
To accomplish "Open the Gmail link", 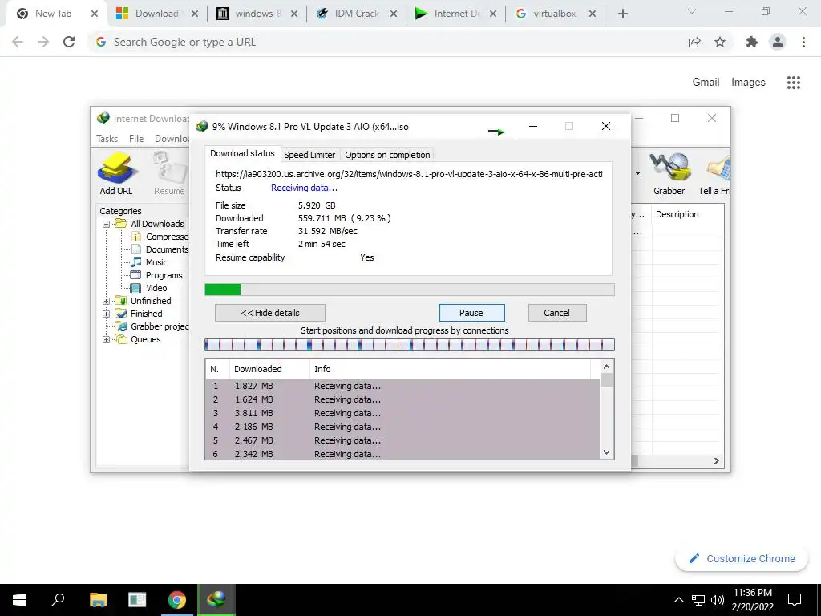I will 706,83.
